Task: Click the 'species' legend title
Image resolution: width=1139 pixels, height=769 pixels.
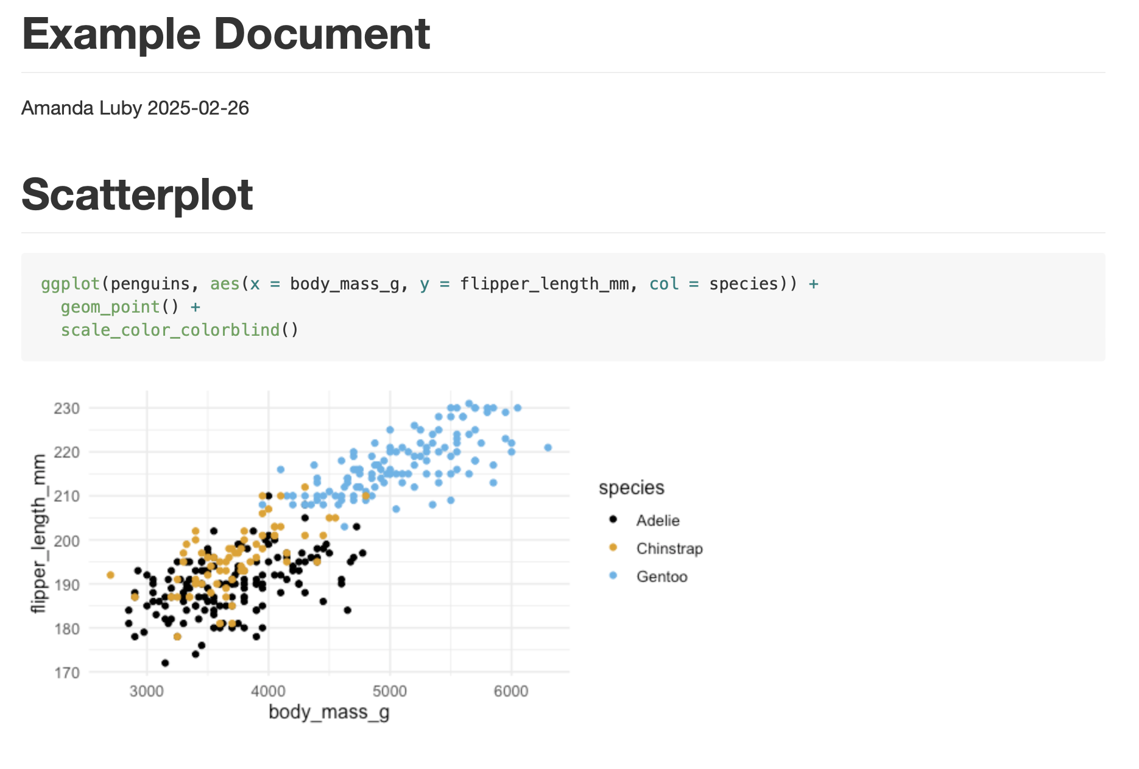Action: [631, 487]
